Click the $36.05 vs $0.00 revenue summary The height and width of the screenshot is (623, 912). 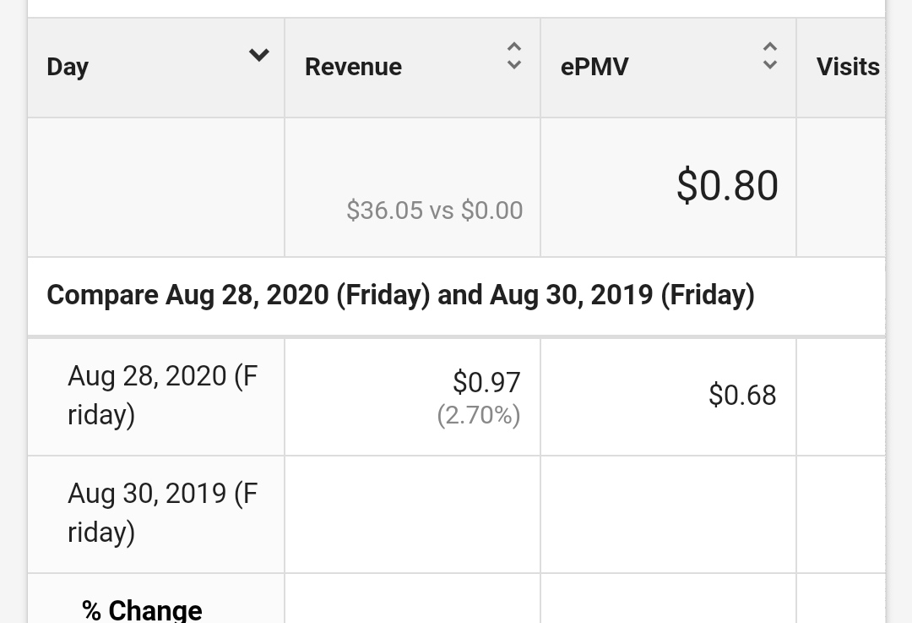coord(435,210)
